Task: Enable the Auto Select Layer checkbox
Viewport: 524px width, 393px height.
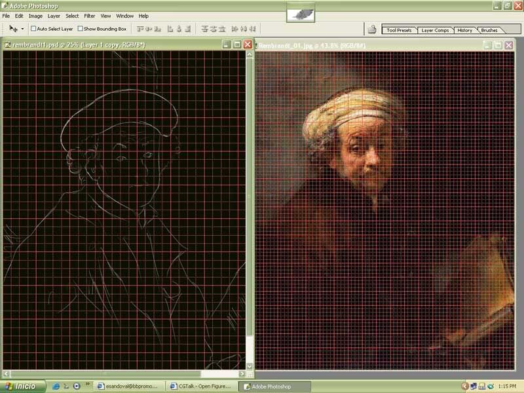Action: coord(34,29)
